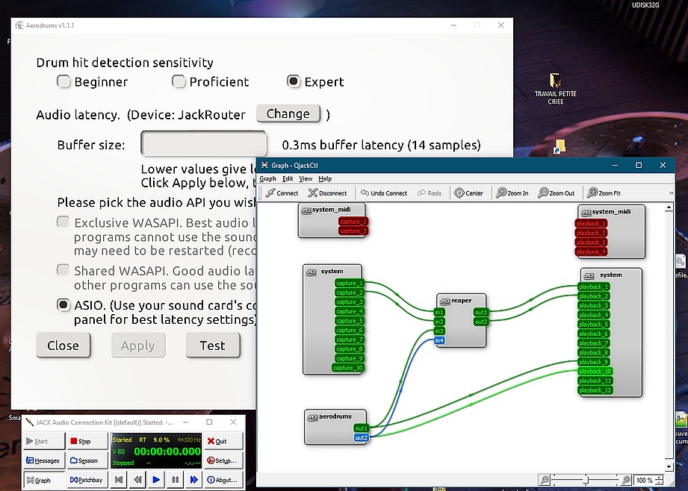Click the Apply button in Aerodrums
688x491 pixels.
tap(138, 345)
